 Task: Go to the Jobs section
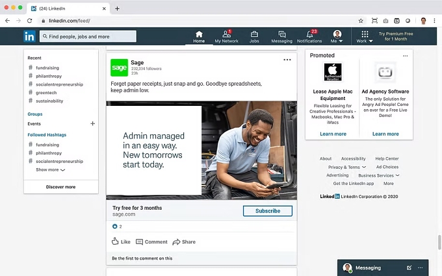click(x=254, y=37)
